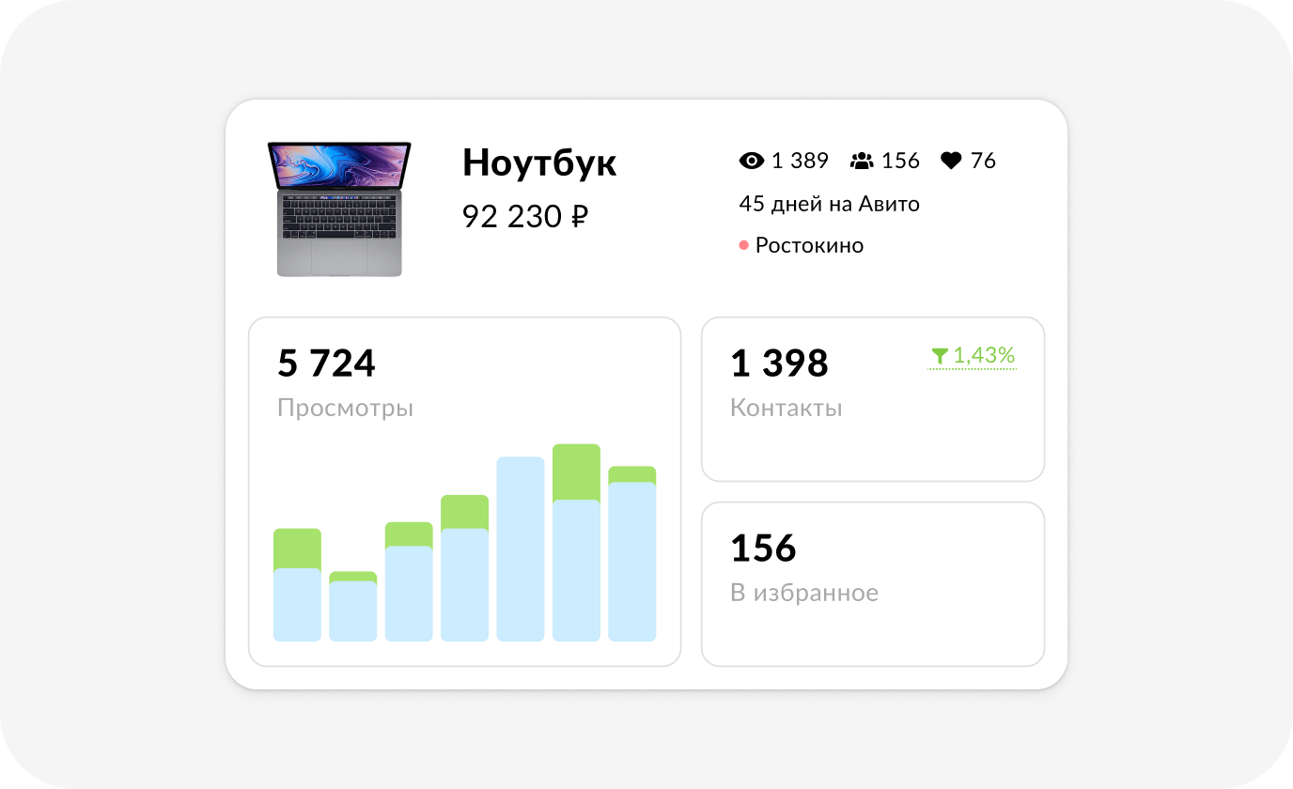1293x789 pixels.
Task: Open the Ноутбук listing title
Action: click(x=539, y=163)
